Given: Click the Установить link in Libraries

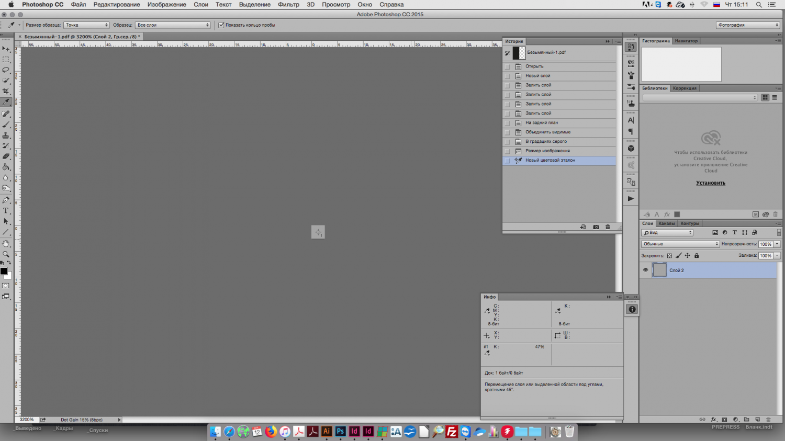Looking at the screenshot, I should [711, 183].
